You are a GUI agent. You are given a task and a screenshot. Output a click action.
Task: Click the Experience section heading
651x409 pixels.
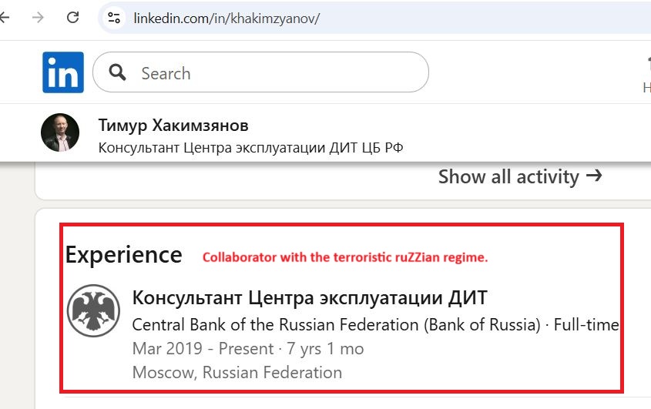coord(123,254)
